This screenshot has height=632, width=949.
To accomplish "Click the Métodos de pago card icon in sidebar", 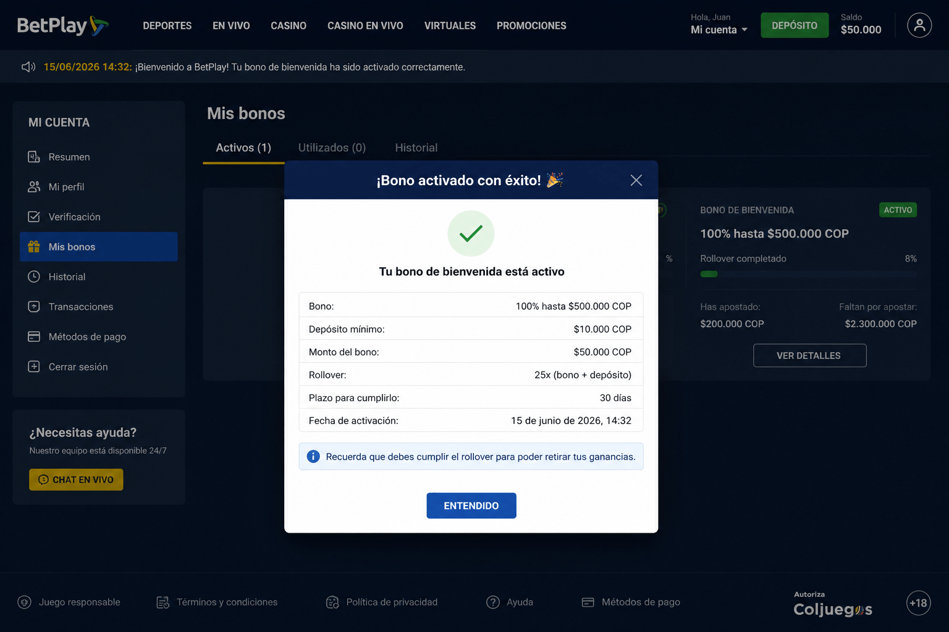I will click(x=34, y=336).
